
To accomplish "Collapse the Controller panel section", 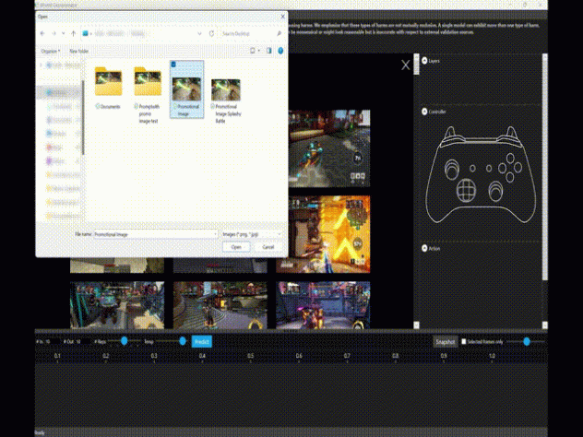I will tap(424, 112).
